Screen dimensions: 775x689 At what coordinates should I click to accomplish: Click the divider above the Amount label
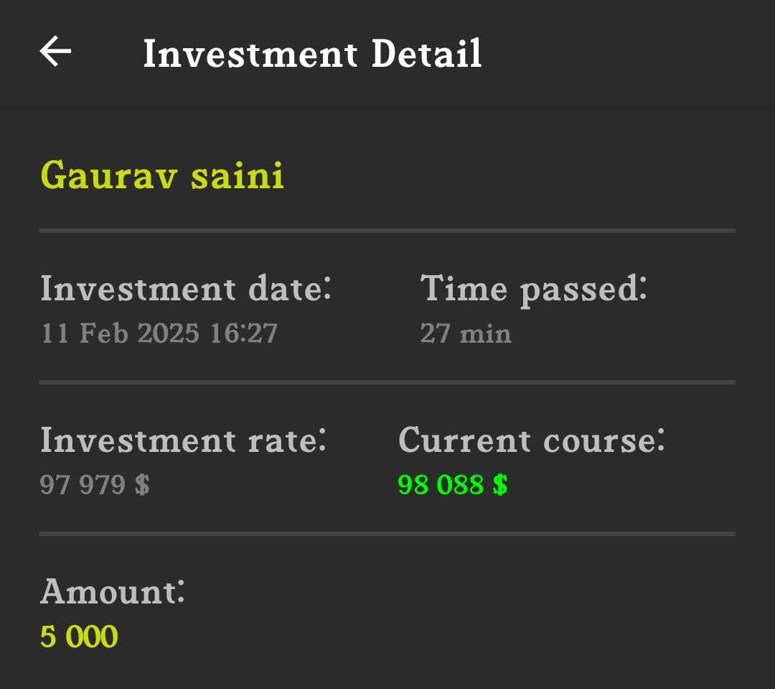[x=387, y=534]
